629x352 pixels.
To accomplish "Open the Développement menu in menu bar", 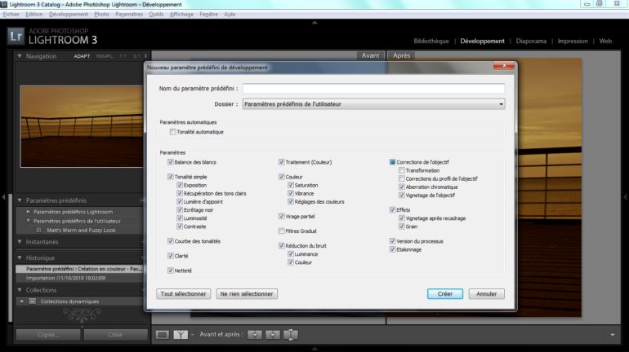I will click(68, 14).
